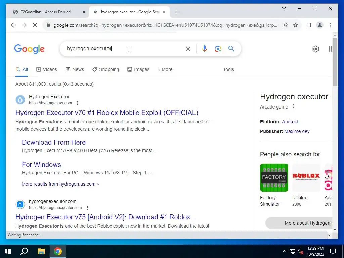Open Chrome's three-dot menu

[x=331, y=25]
